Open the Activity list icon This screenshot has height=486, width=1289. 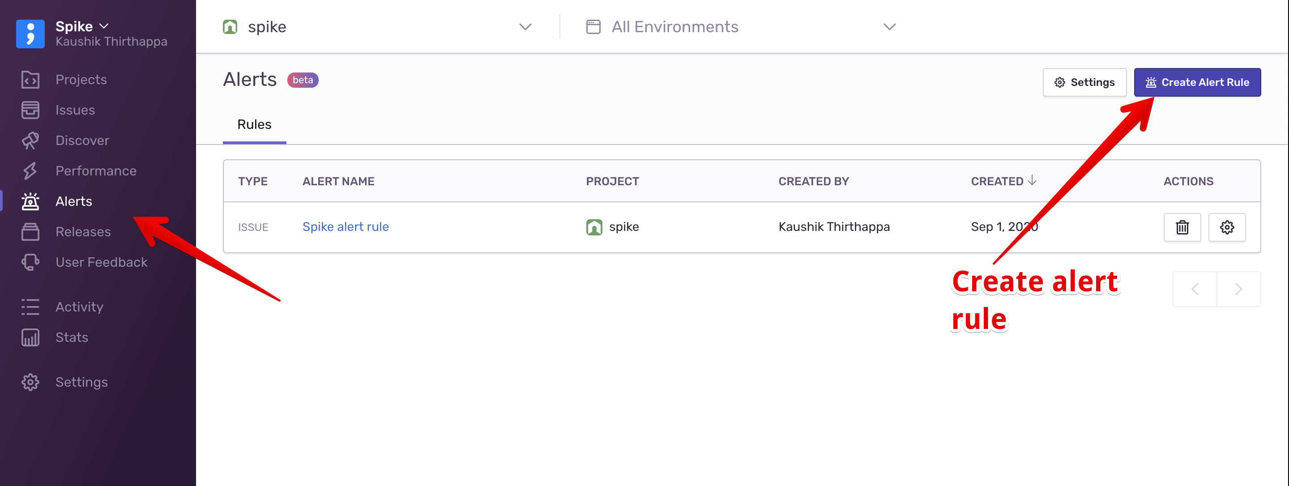coord(30,307)
